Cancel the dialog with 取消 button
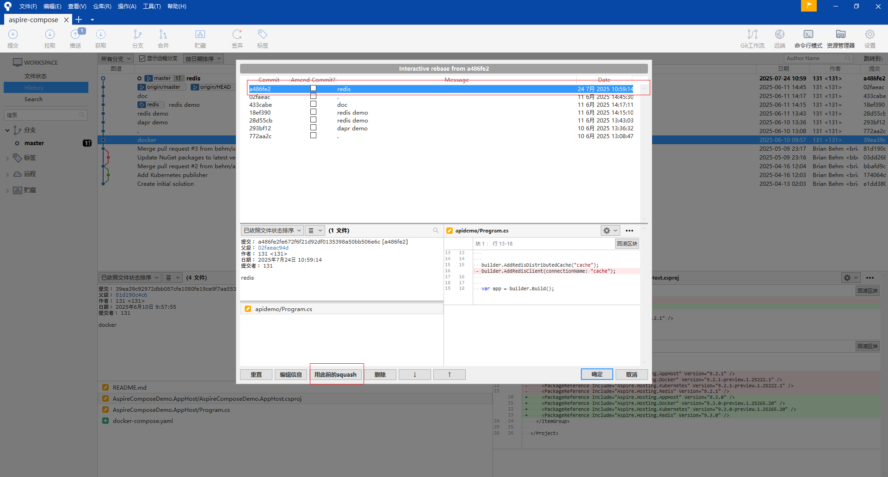Viewport: 888px width, 477px height. point(632,374)
